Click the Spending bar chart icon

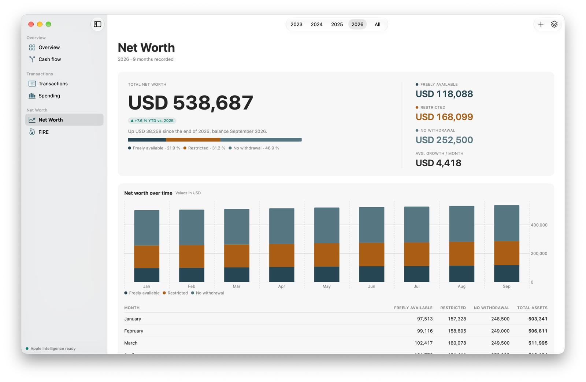[32, 96]
